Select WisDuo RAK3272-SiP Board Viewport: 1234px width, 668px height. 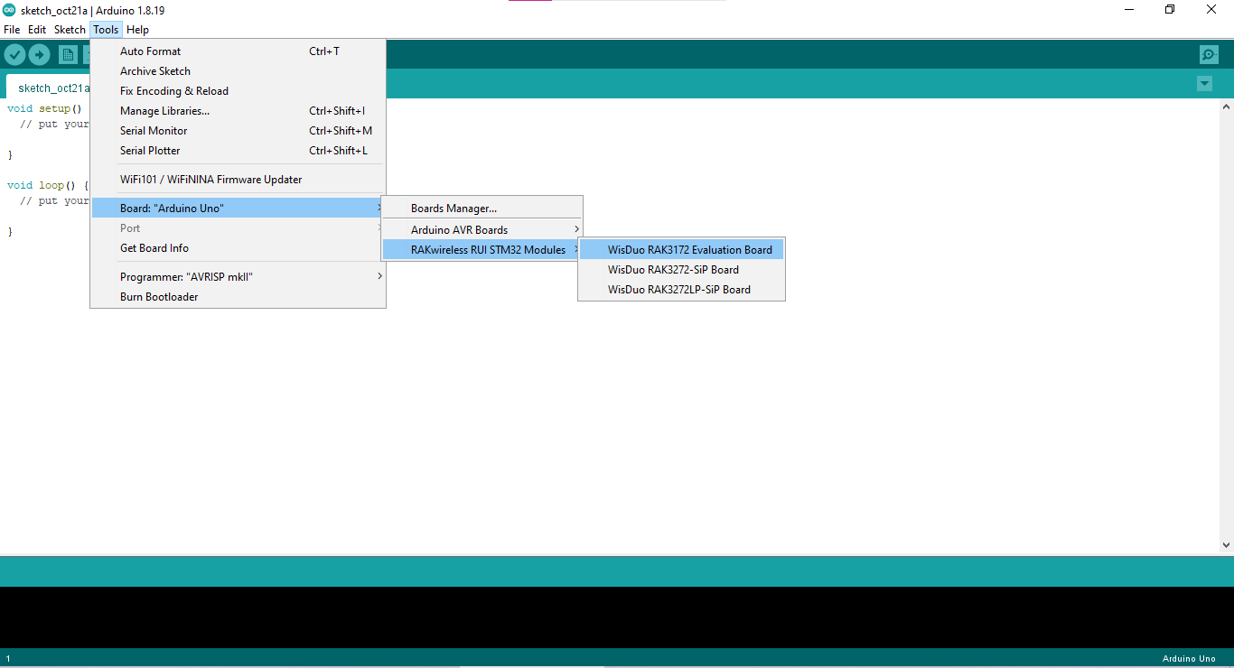point(682,270)
